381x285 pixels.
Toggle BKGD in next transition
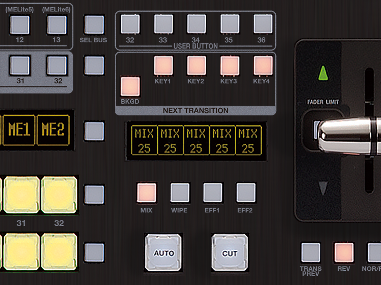(x=130, y=86)
